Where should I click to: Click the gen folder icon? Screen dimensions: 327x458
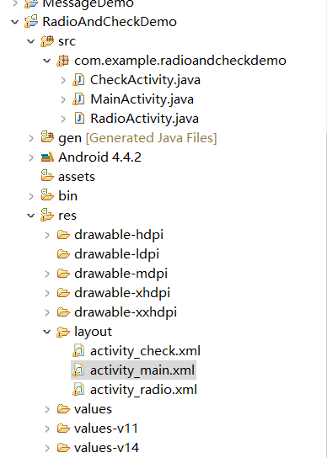click(47, 137)
